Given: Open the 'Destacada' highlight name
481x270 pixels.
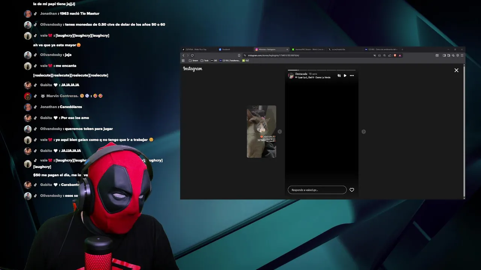Looking at the screenshot, I should [301, 74].
